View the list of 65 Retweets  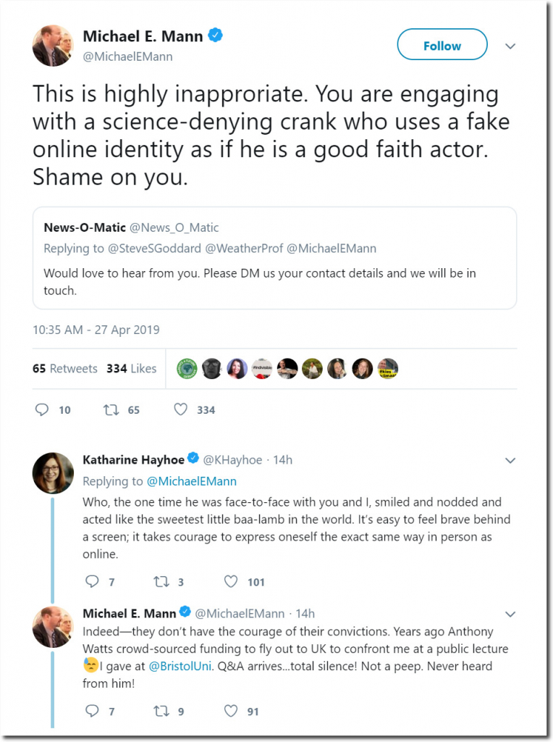(64, 368)
